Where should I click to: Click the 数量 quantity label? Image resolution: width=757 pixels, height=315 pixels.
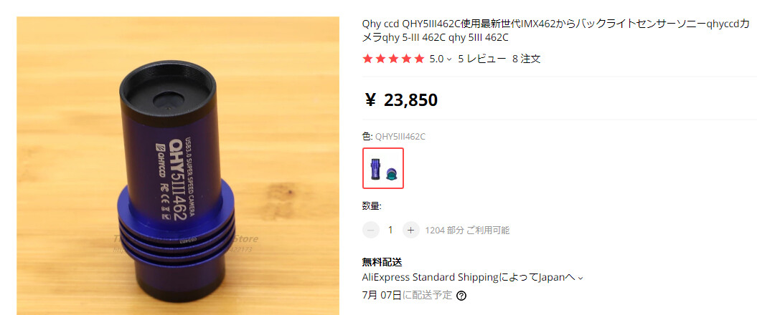[x=372, y=206]
